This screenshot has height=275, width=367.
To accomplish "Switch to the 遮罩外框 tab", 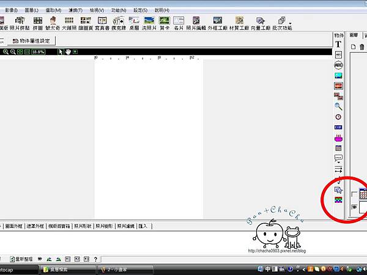I will point(35,226).
